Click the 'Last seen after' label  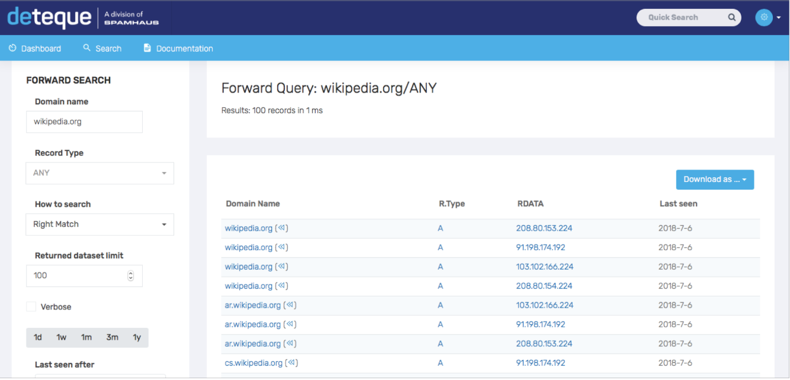(65, 365)
